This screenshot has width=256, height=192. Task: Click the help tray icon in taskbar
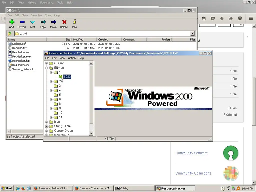222,188
